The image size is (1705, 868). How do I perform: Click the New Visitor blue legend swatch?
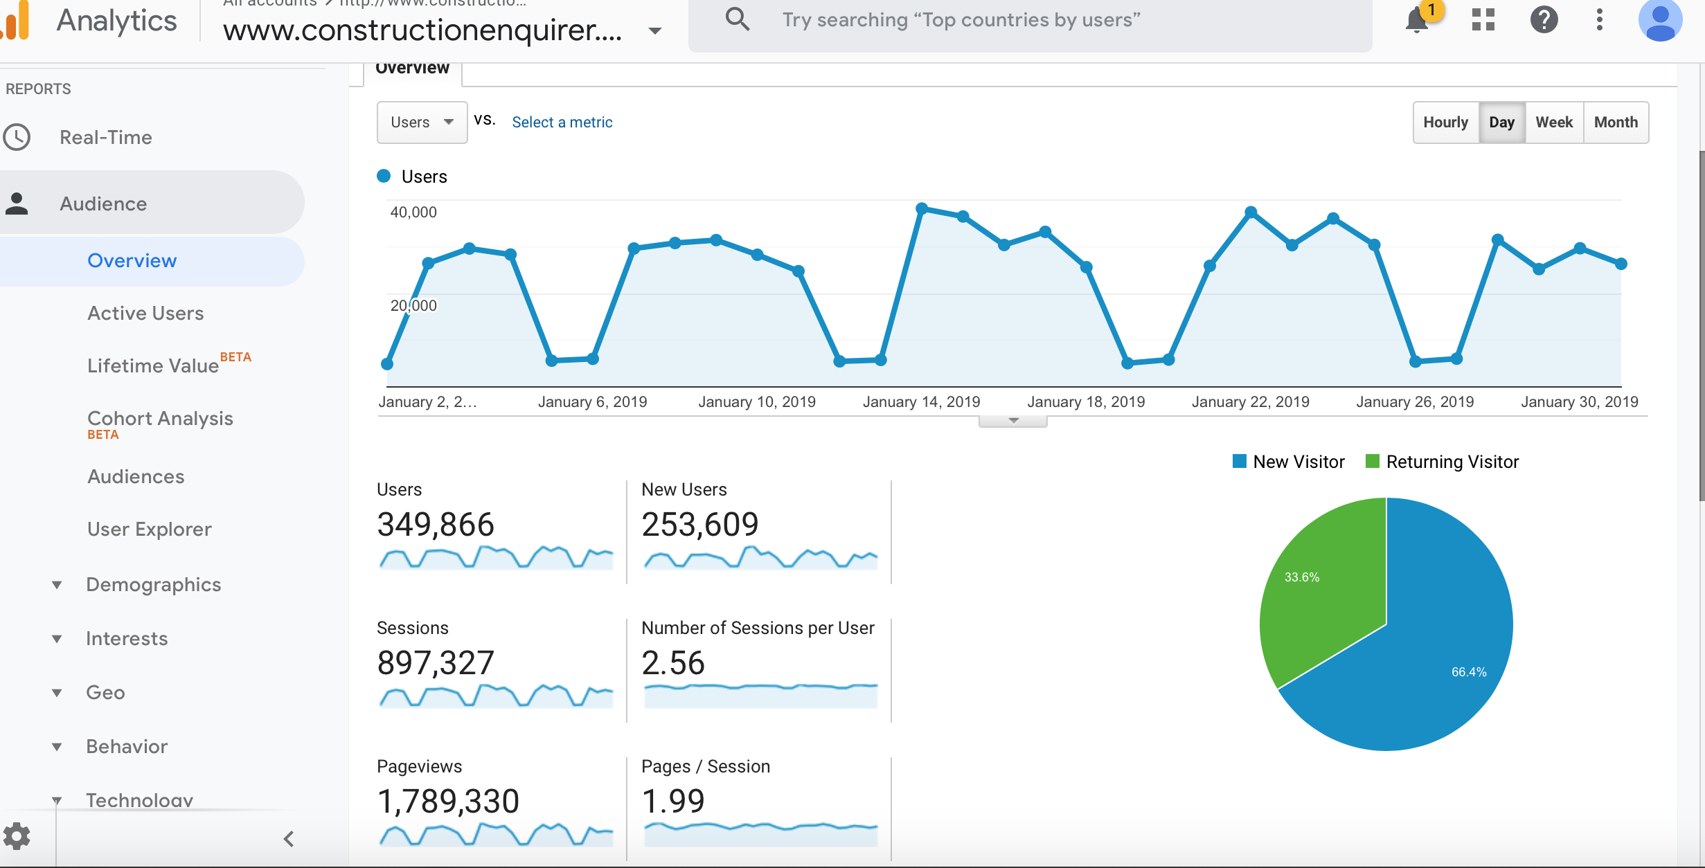tap(1240, 461)
